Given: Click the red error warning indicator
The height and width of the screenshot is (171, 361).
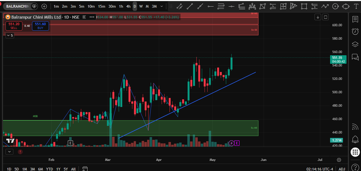Looking at the screenshot, I should tap(20, 152).
